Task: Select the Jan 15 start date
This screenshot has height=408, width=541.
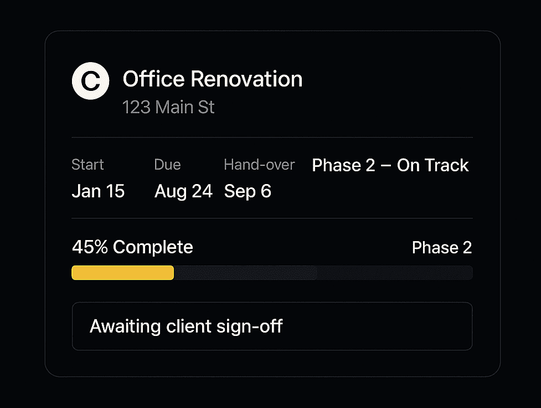Action: [x=98, y=191]
